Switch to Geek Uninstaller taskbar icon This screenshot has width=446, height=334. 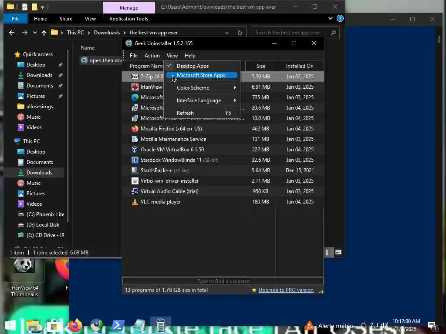(x=161, y=325)
